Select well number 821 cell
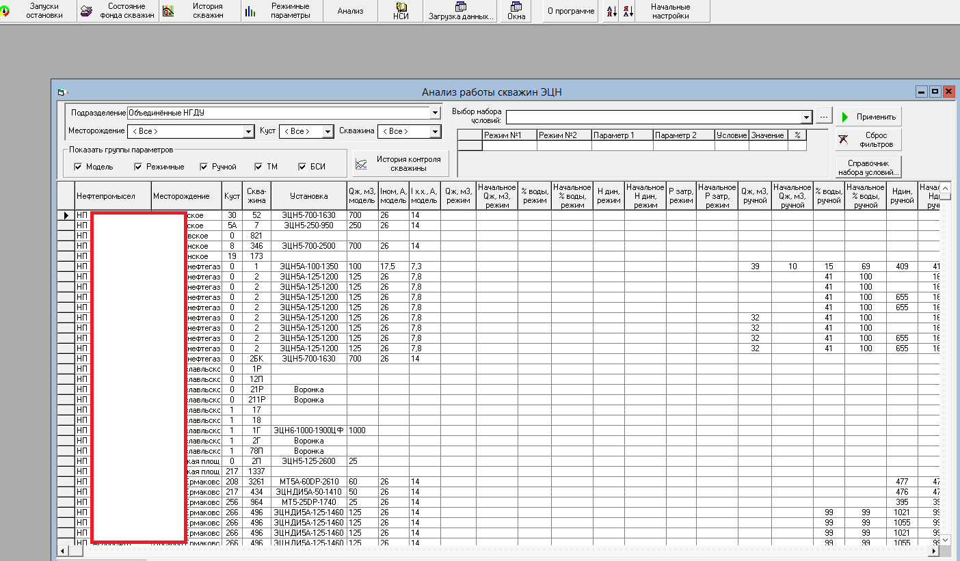The width and height of the screenshot is (960, 561). tap(256, 236)
